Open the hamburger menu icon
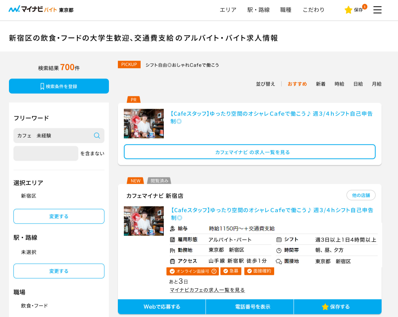The height and width of the screenshot is (317, 398). (x=377, y=10)
